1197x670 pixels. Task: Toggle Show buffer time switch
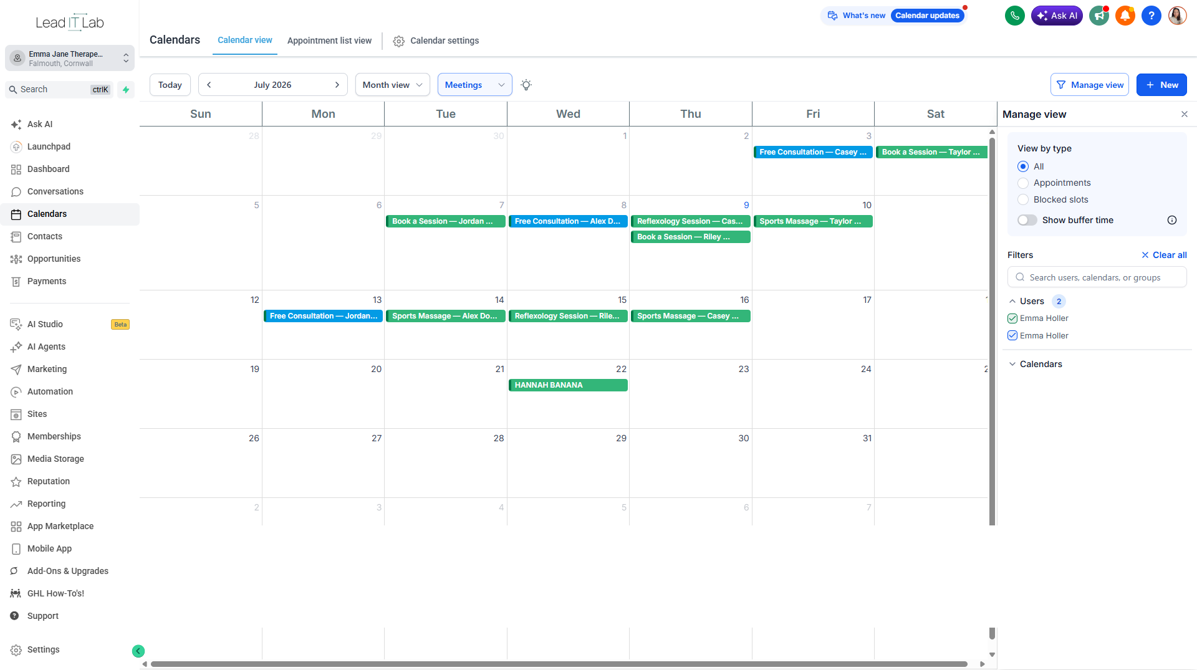[x=1027, y=220]
